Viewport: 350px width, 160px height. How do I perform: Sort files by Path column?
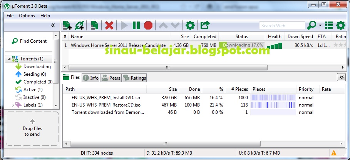[x=105, y=89]
